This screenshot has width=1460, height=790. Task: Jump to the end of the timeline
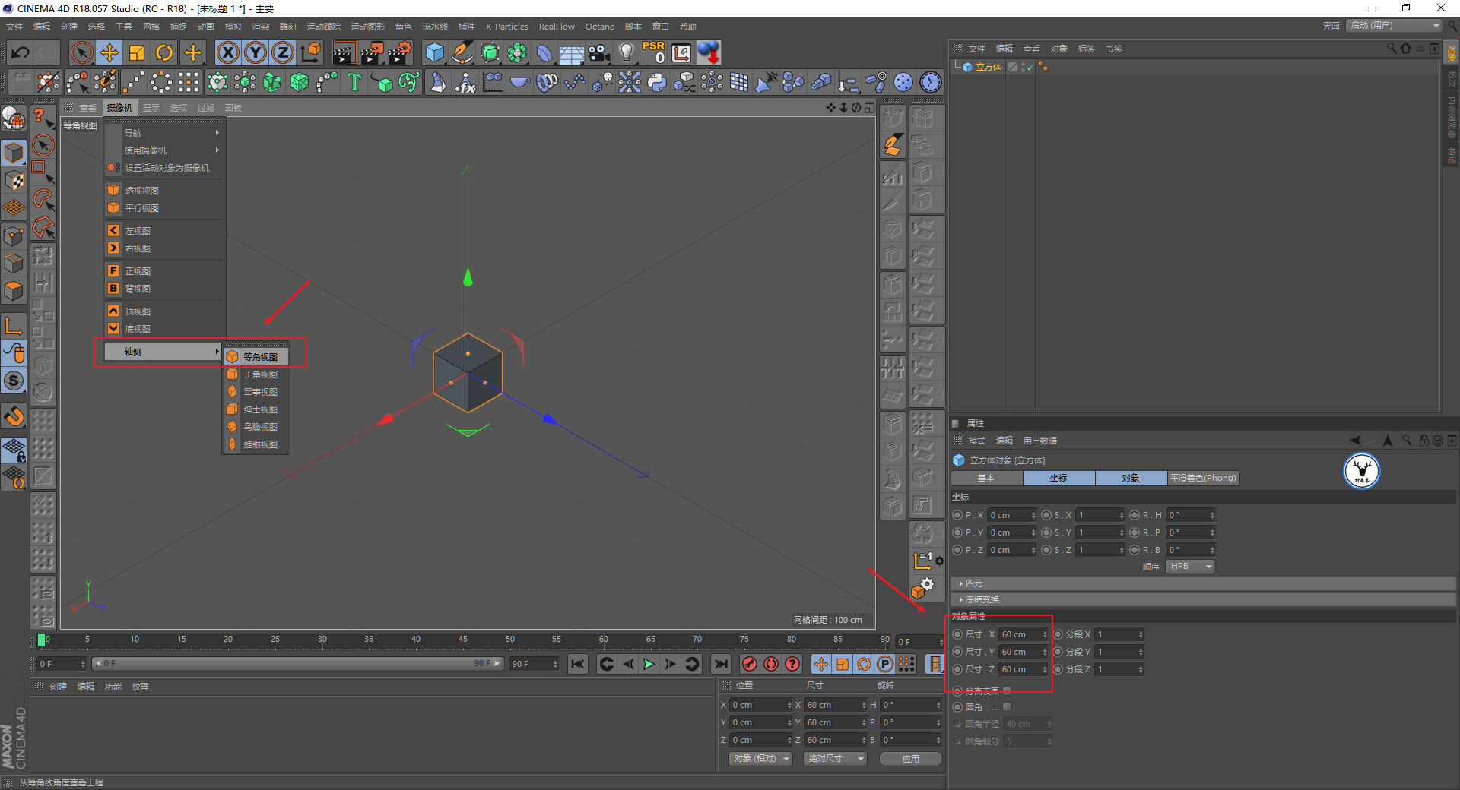coord(721,664)
